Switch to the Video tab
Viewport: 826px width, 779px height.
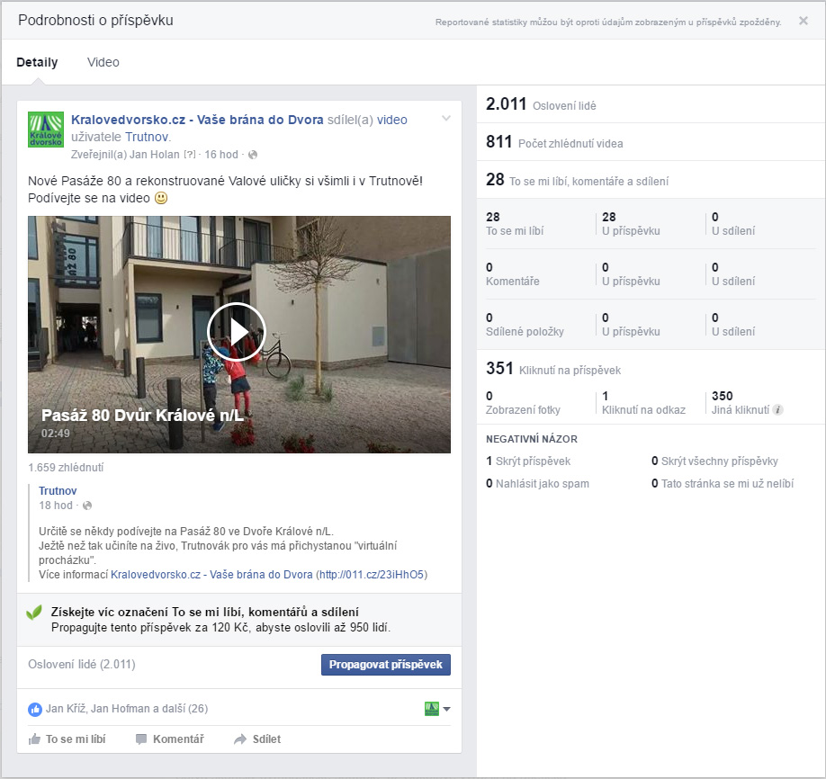pyautogui.click(x=103, y=63)
